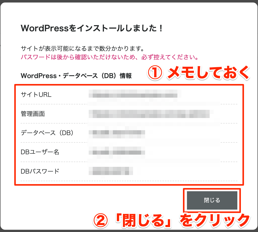Click the DBユーザー名 label
258x232 pixels.
pos(40,152)
